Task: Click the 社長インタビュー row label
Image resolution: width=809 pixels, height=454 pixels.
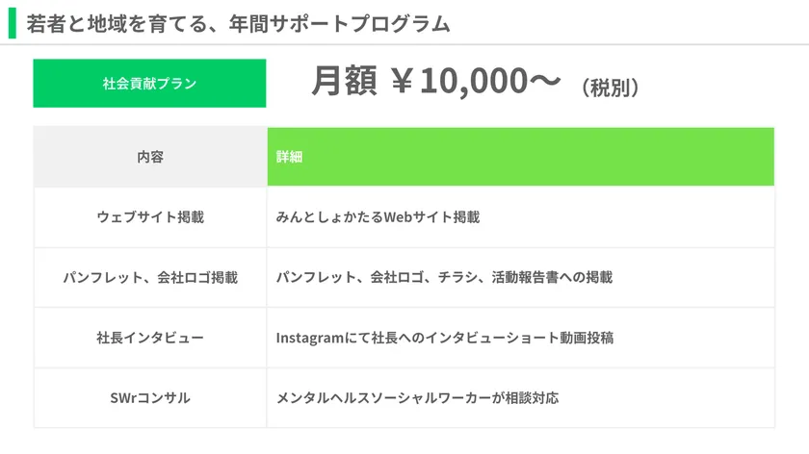Action: [x=150, y=338]
